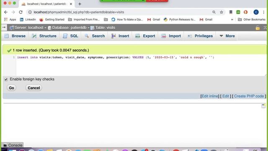Click the green extension icon

click(238, 12)
